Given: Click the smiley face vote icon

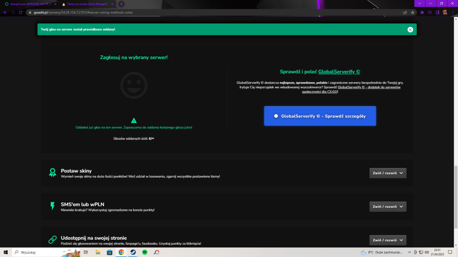Looking at the screenshot, I should tap(134, 85).
